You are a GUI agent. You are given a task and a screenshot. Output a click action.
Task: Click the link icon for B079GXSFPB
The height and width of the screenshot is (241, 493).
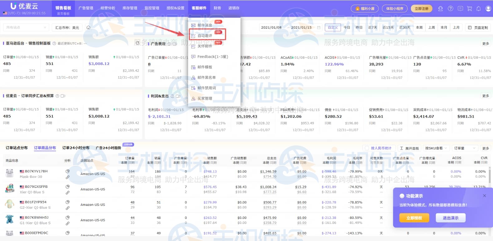point(67,193)
